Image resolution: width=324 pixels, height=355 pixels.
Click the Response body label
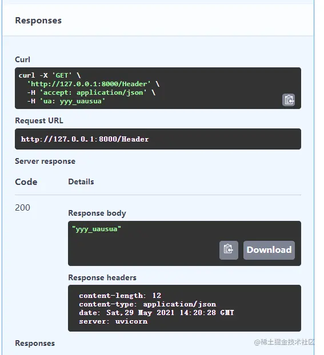coord(97,213)
